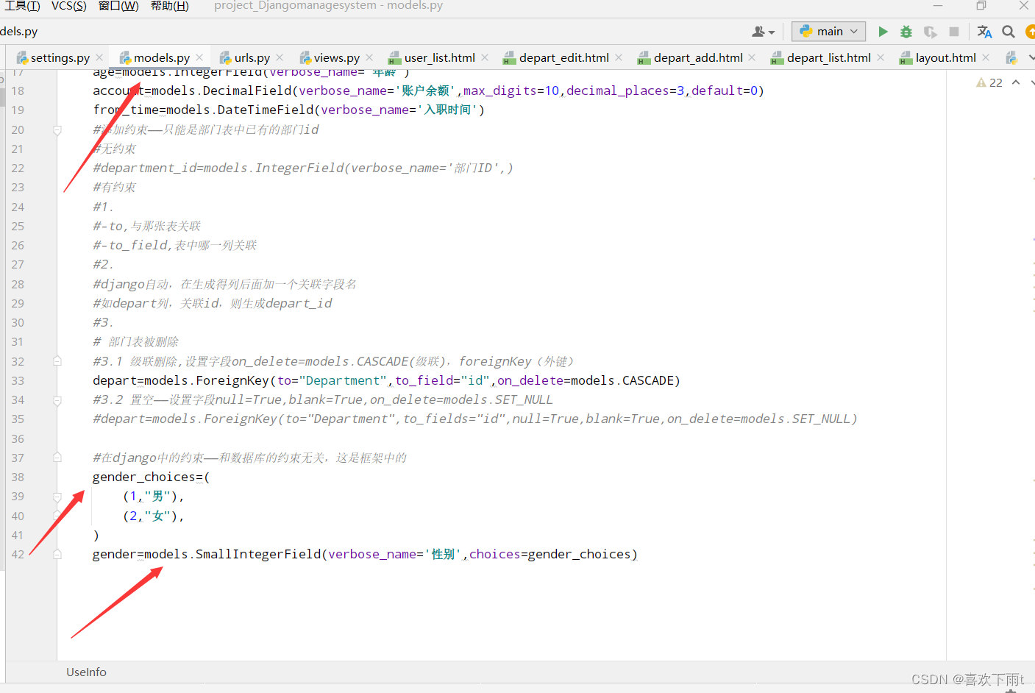This screenshot has width=1035, height=693.
Task: Run main with coverage icon
Action: coord(930,32)
